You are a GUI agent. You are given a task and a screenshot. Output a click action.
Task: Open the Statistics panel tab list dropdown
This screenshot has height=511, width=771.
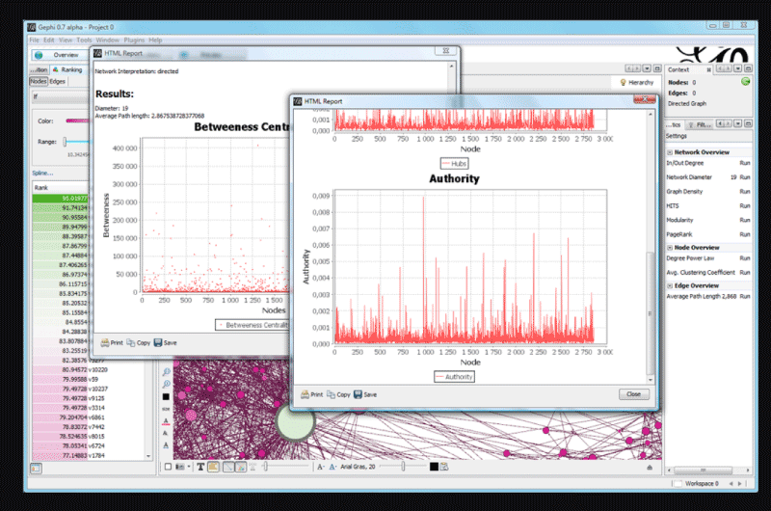(x=738, y=123)
